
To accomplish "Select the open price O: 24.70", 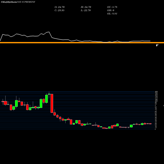I will click(x=60, y=7).
